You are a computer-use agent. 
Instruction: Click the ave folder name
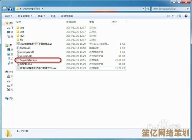pos(22,28)
